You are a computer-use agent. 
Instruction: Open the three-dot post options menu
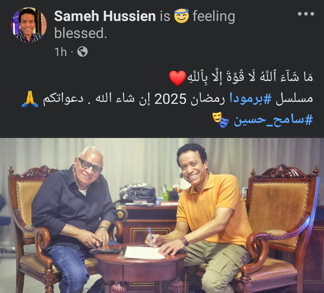[306, 14]
